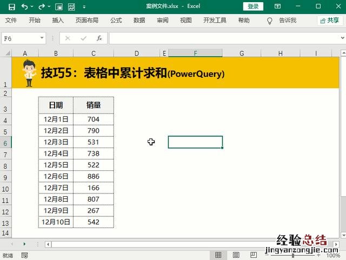
Task: Click the Undo arrow icon
Action: [x=25, y=6]
